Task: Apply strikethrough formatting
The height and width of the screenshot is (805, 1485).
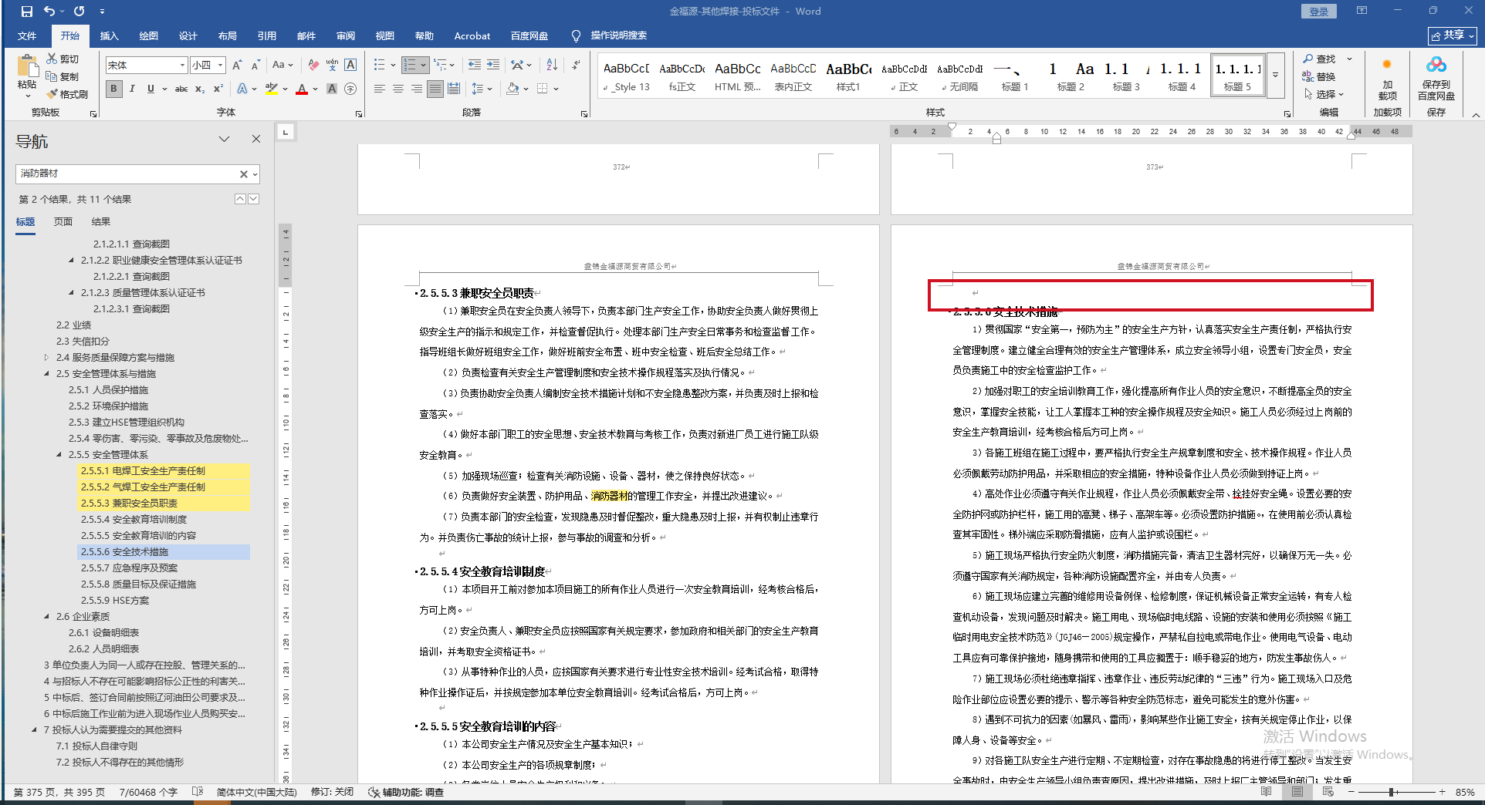Action: click(181, 89)
